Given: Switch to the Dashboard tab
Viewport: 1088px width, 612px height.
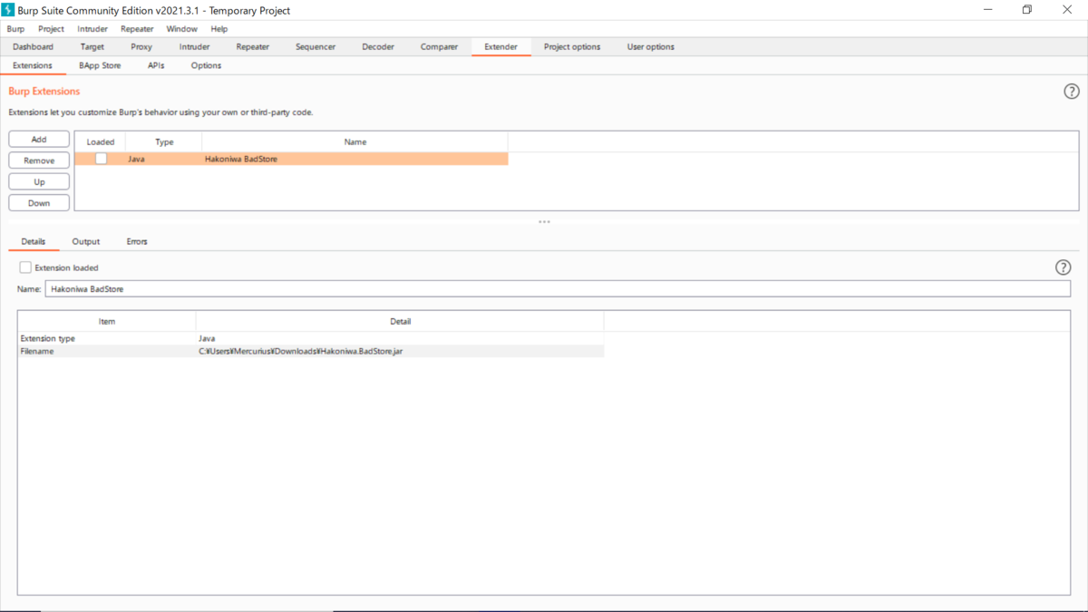Looking at the screenshot, I should tap(34, 46).
